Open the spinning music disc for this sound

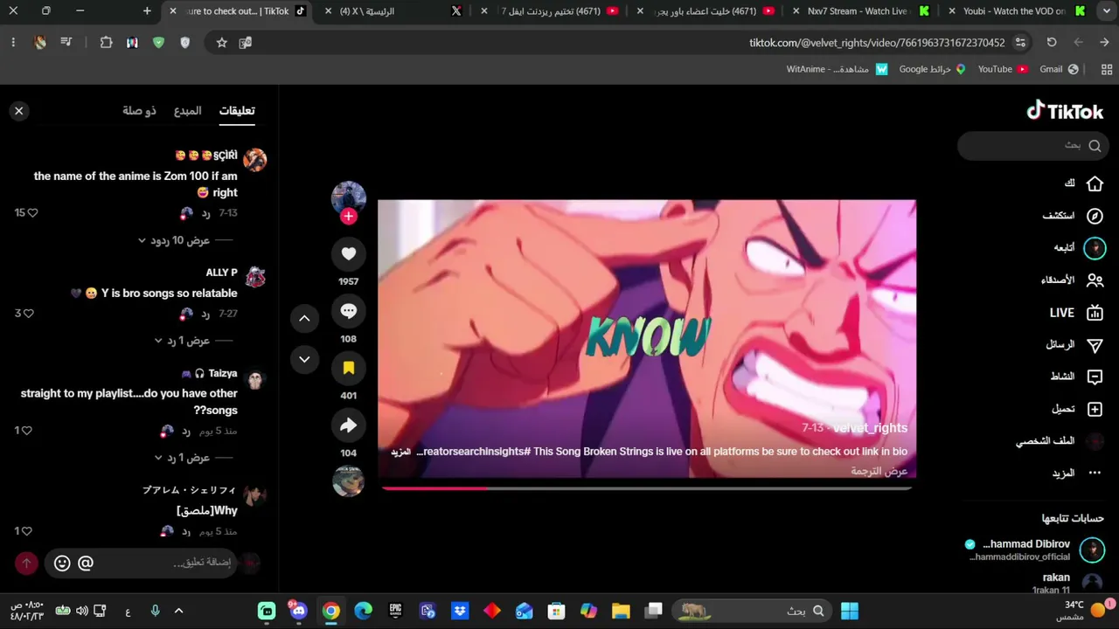pyautogui.click(x=348, y=481)
